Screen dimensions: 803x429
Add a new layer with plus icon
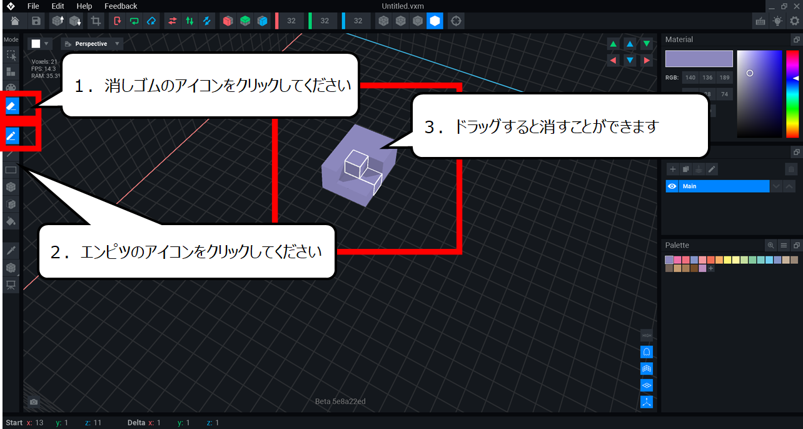(672, 169)
